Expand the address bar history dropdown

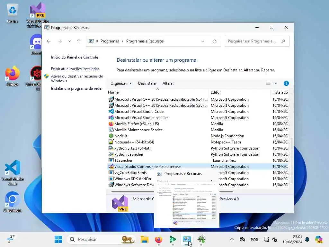coord(203,41)
